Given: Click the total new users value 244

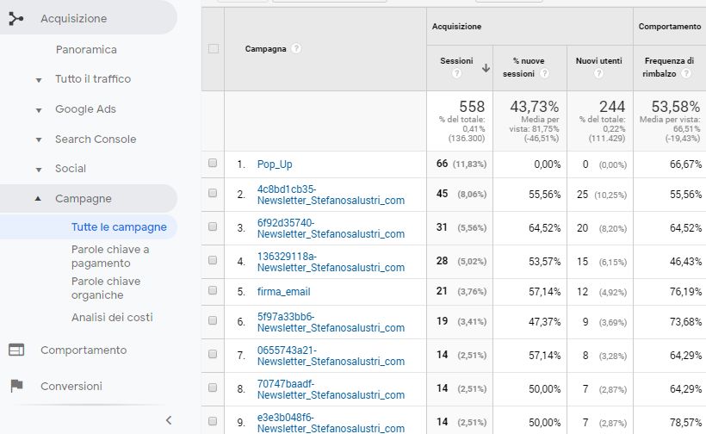Looking at the screenshot, I should tap(612, 107).
